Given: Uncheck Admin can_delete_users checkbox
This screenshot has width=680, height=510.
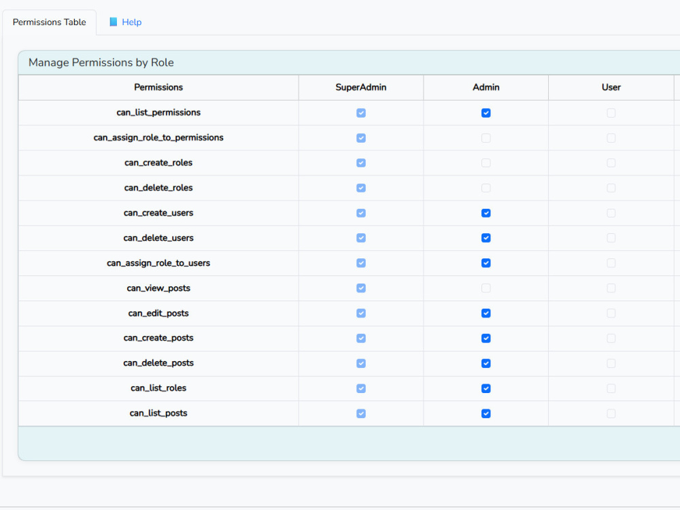Looking at the screenshot, I should (486, 238).
